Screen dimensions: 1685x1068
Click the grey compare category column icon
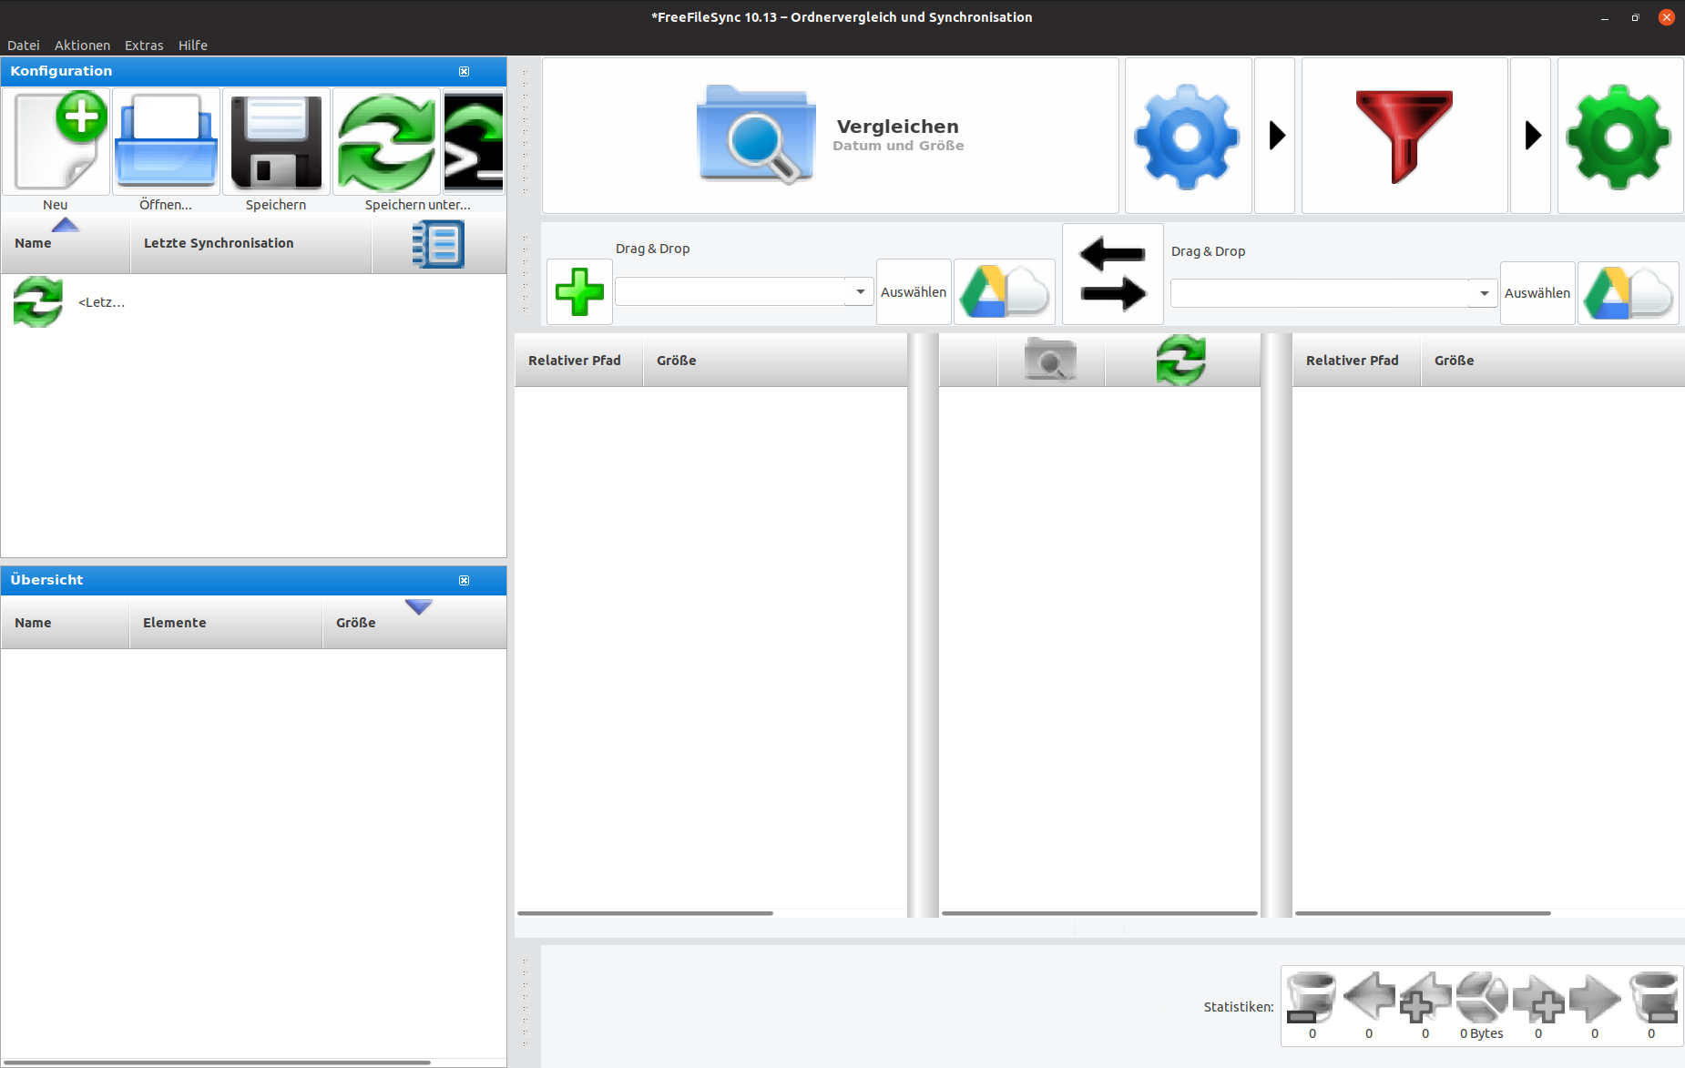pyautogui.click(x=1051, y=360)
